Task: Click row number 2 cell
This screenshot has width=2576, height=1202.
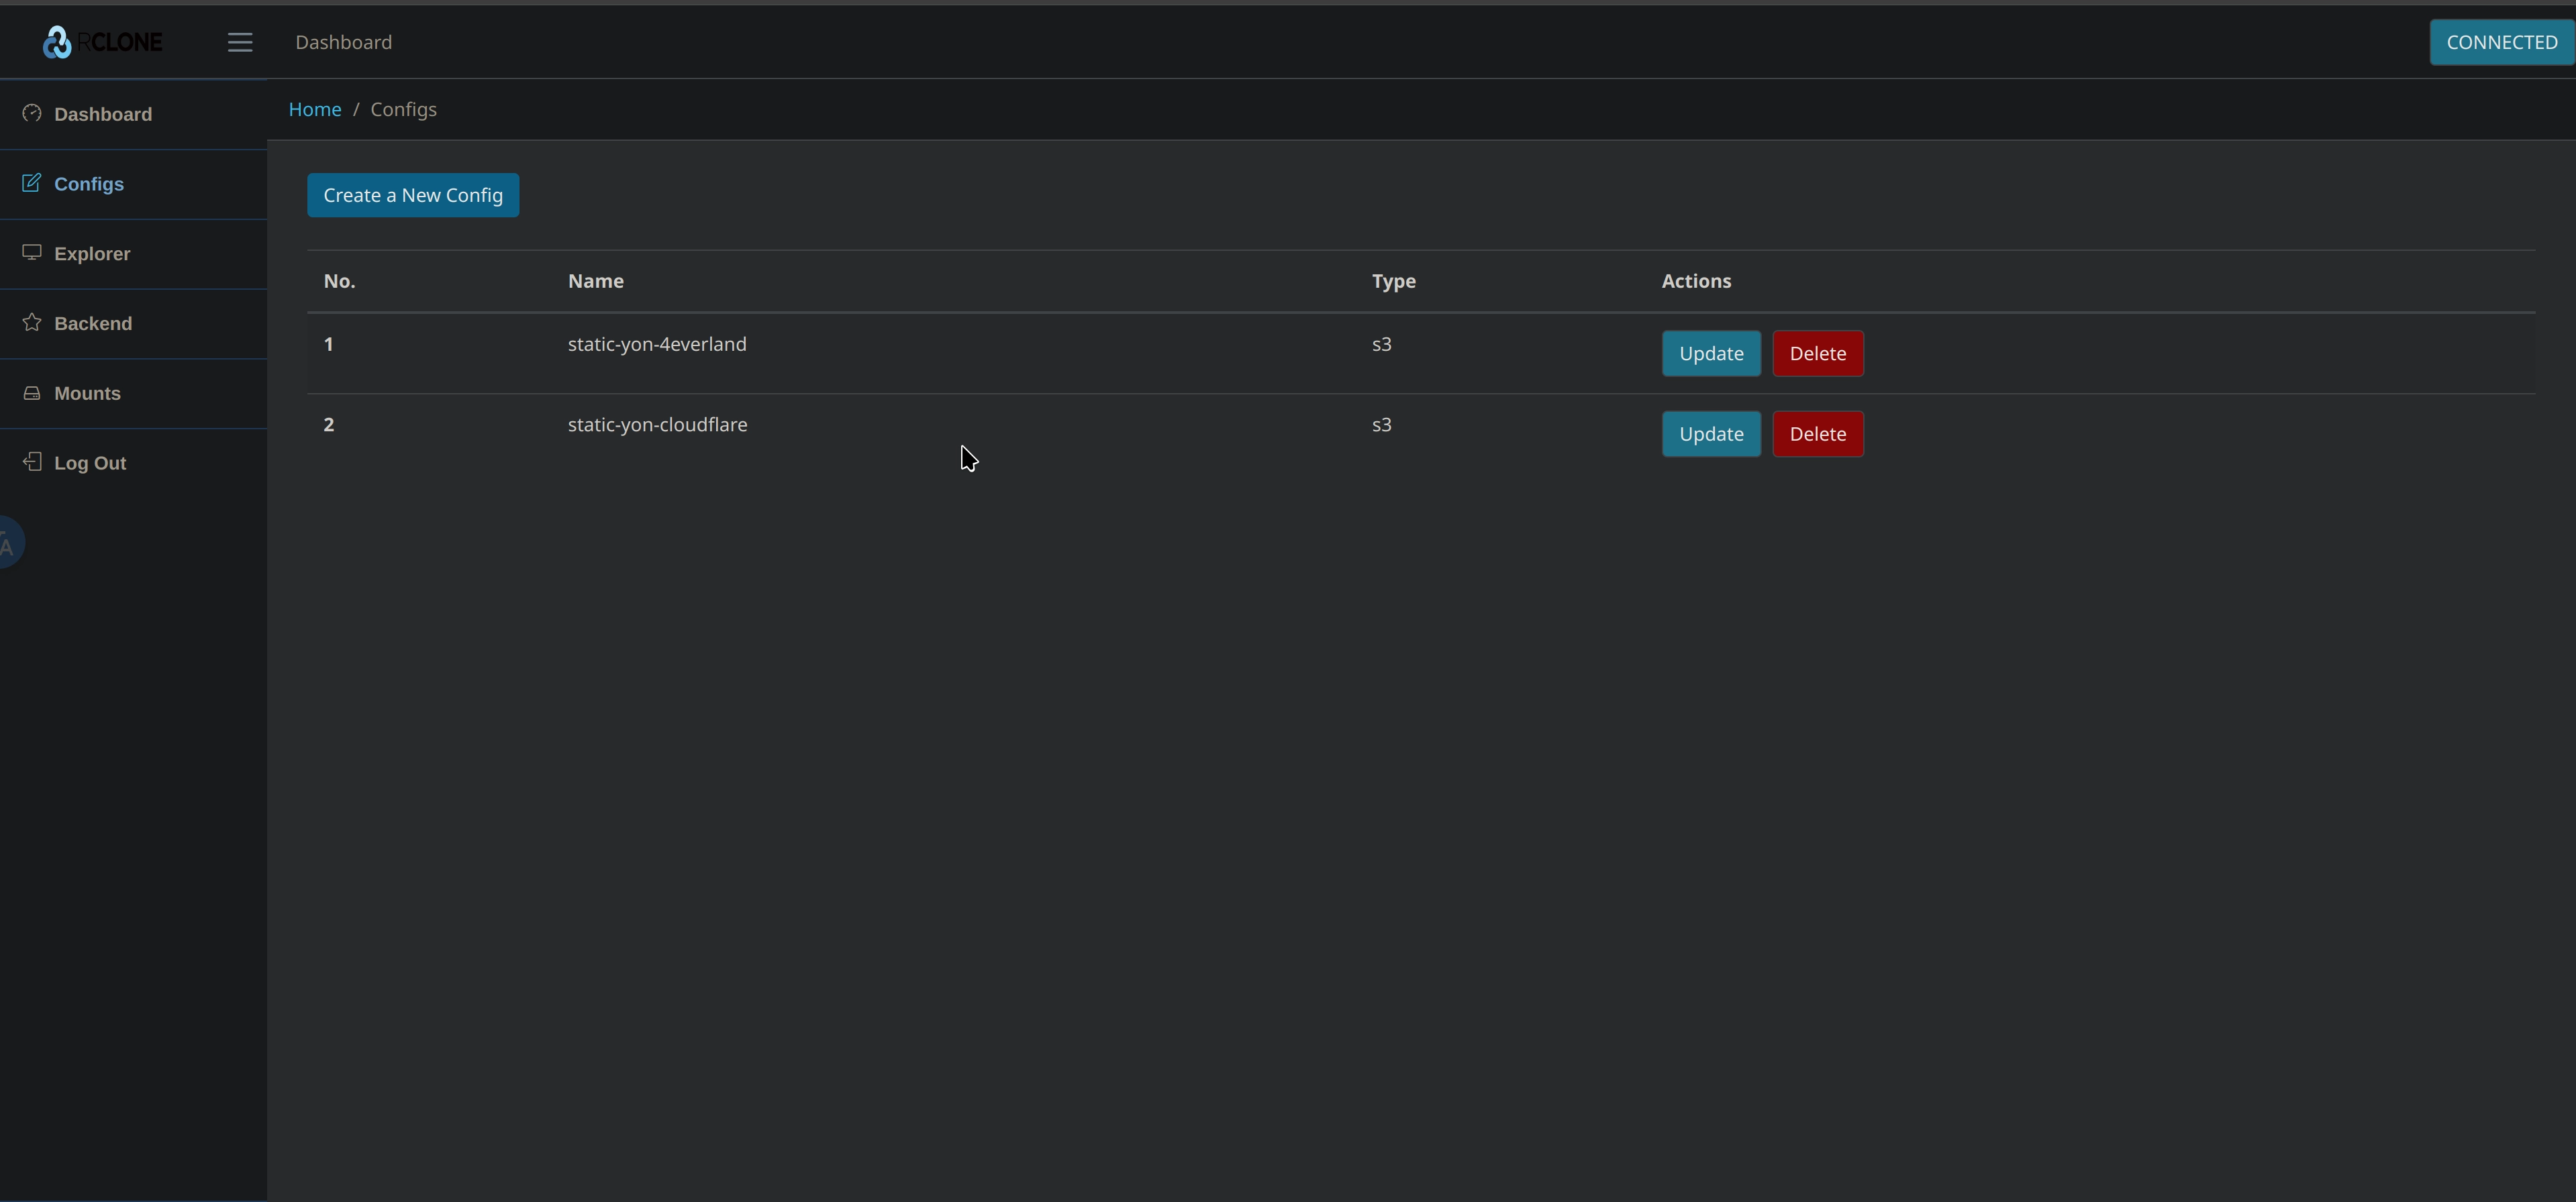Action: [328, 425]
